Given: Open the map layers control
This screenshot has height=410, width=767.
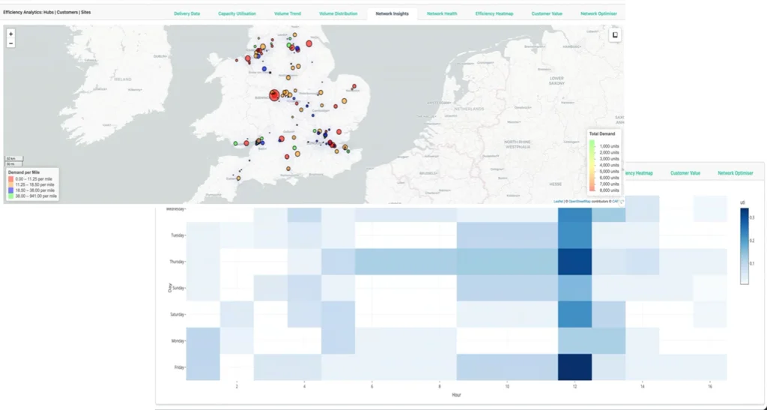Looking at the screenshot, I should click(x=613, y=35).
